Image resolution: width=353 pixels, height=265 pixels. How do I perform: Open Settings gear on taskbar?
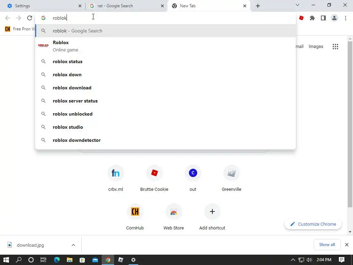pyautogui.click(x=133, y=260)
